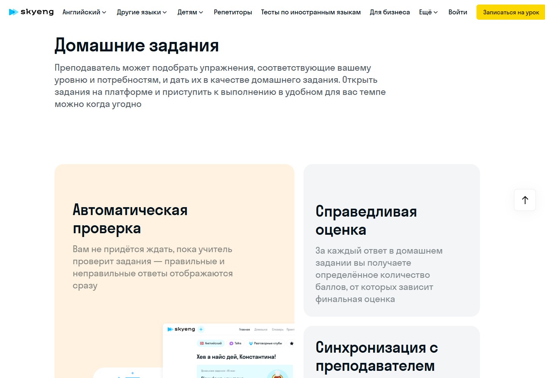Expand the Ещё dropdown menu
The width and height of the screenshot is (545, 378).
point(428,12)
